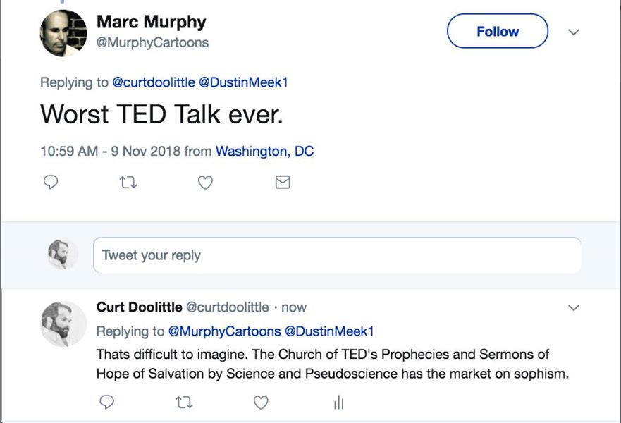Open Marc Murphy's profile picture
The height and width of the screenshot is (423, 621).
(63, 34)
